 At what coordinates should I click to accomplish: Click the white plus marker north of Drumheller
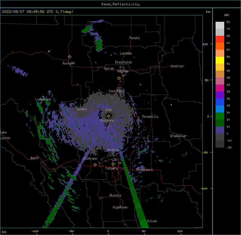(171, 105)
